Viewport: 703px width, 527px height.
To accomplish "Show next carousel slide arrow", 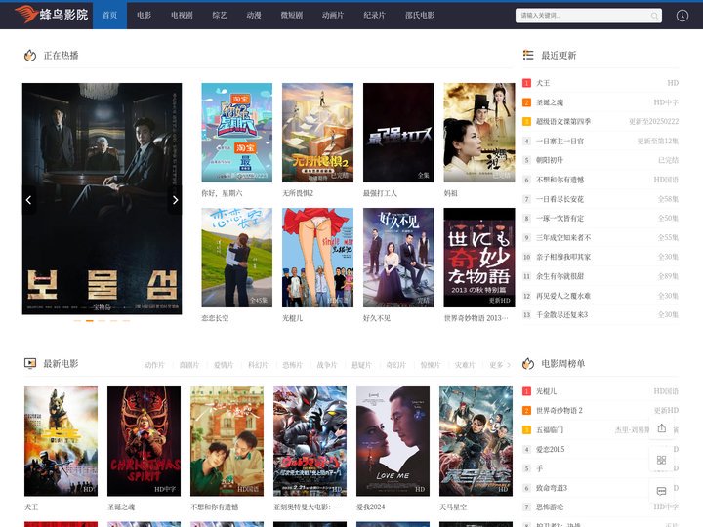I will [x=176, y=200].
